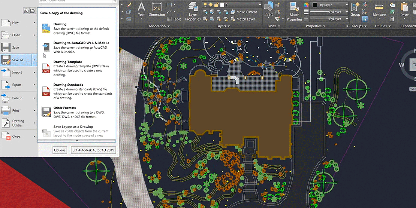This screenshot has width=416, height=208.
Task: Click the Options button
Action: (x=60, y=150)
